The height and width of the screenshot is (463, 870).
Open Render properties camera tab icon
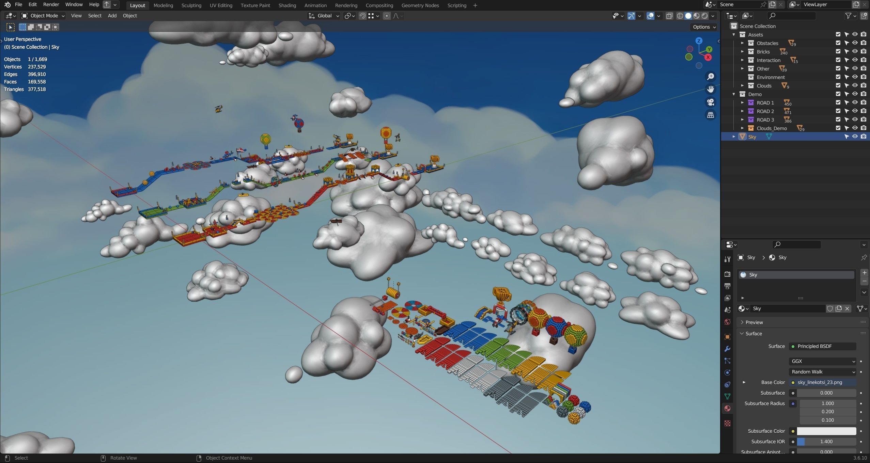[727, 274]
